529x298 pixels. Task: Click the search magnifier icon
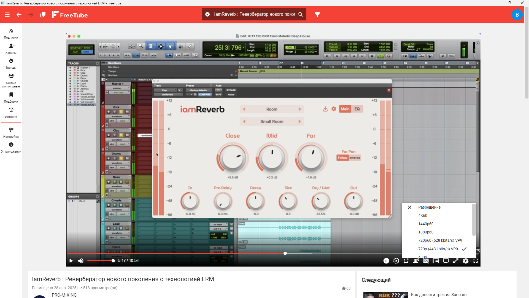(x=301, y=14)
